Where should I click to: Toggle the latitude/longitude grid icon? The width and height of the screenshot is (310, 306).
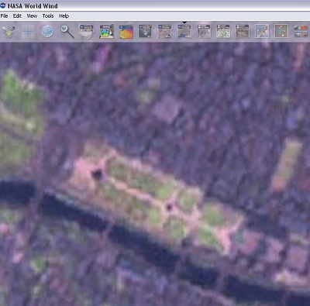(x=28, y=32)
